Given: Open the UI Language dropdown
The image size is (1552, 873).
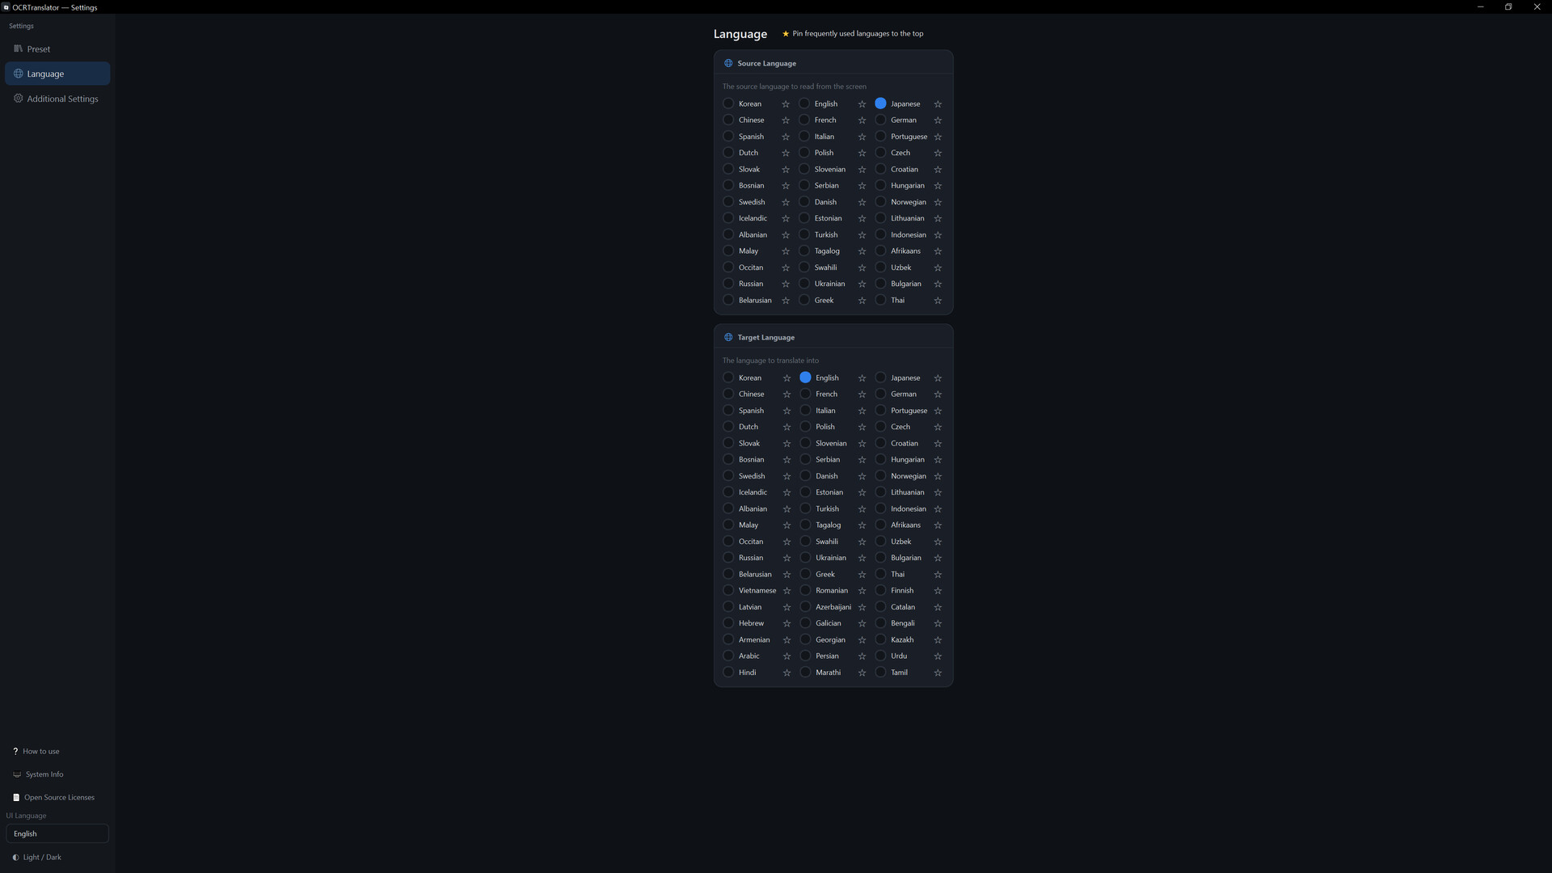Looking at the screenshot, I should click(x=57, y=833).
